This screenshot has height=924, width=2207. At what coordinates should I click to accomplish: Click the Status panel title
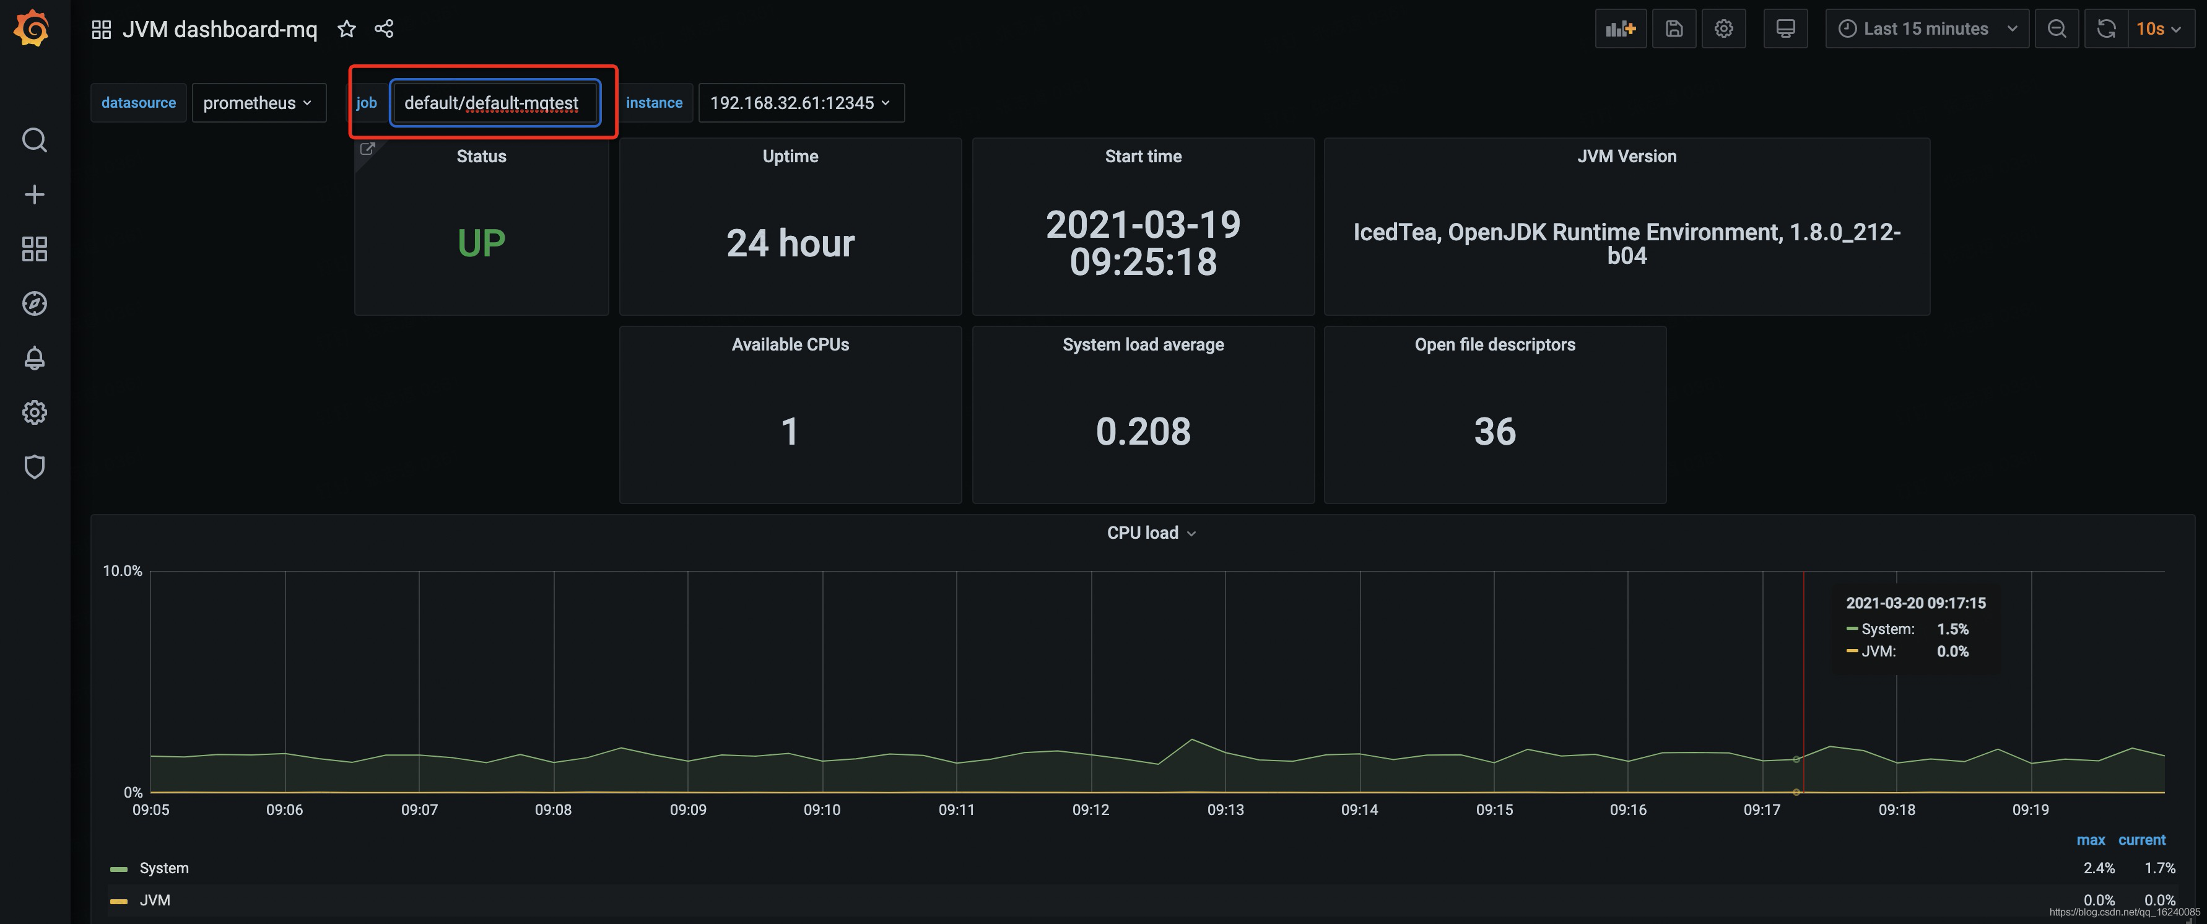click(x=481, y=156)
